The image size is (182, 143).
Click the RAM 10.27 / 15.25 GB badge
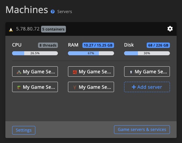[x=98, y=45]
